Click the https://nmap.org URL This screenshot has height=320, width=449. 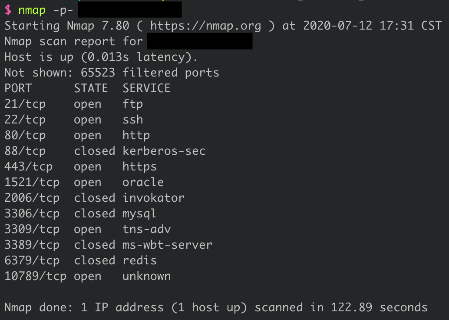[205, 26]
